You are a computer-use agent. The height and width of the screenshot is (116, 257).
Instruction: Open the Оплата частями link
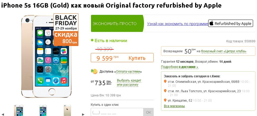[128, 72]
